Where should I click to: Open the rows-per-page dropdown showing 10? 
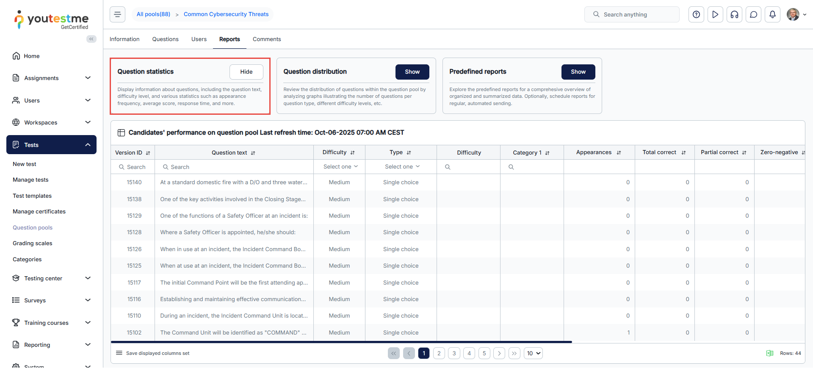(533, 353)
